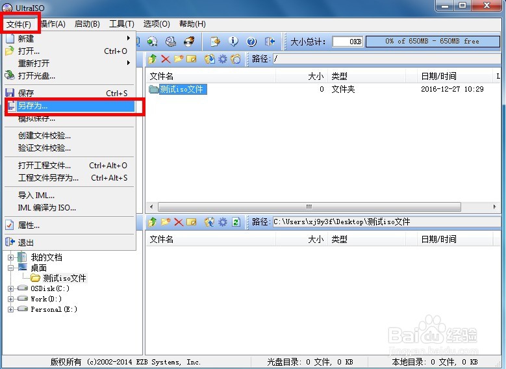The image size is (506, 369).
Task: Choose 导入 IML... menu entry
Action: pyautogui.click(x=70, y=196)
